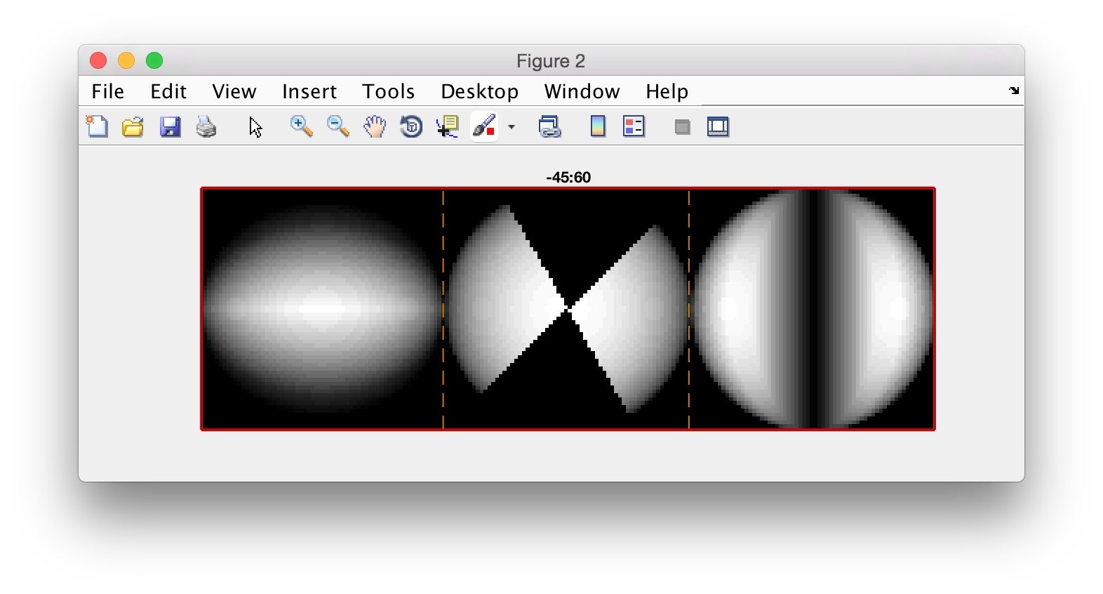Click the Link Plot icon
1103x594 pixels.
549,127
